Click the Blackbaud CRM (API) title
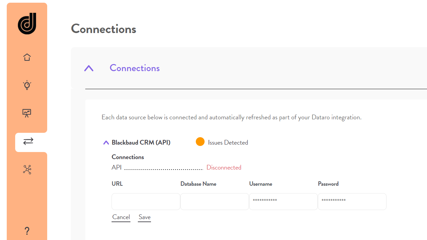427x240 pixels. point(141,143)
